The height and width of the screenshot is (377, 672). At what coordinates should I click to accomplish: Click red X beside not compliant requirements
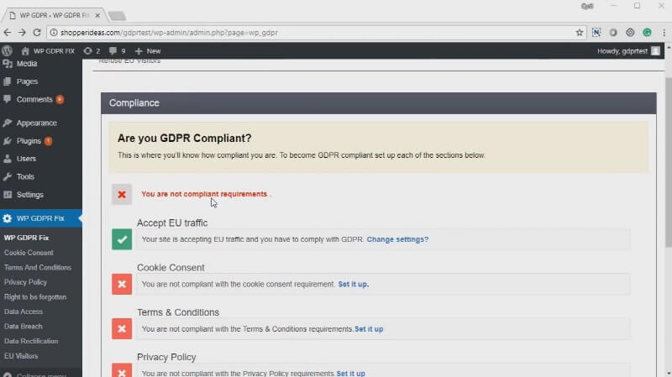[122, 195]
